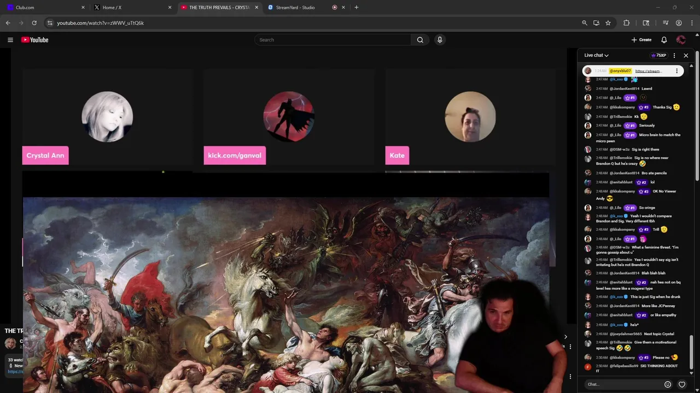
Task: Open live chat options three-dot menu
Action: (x=674, y=55)
